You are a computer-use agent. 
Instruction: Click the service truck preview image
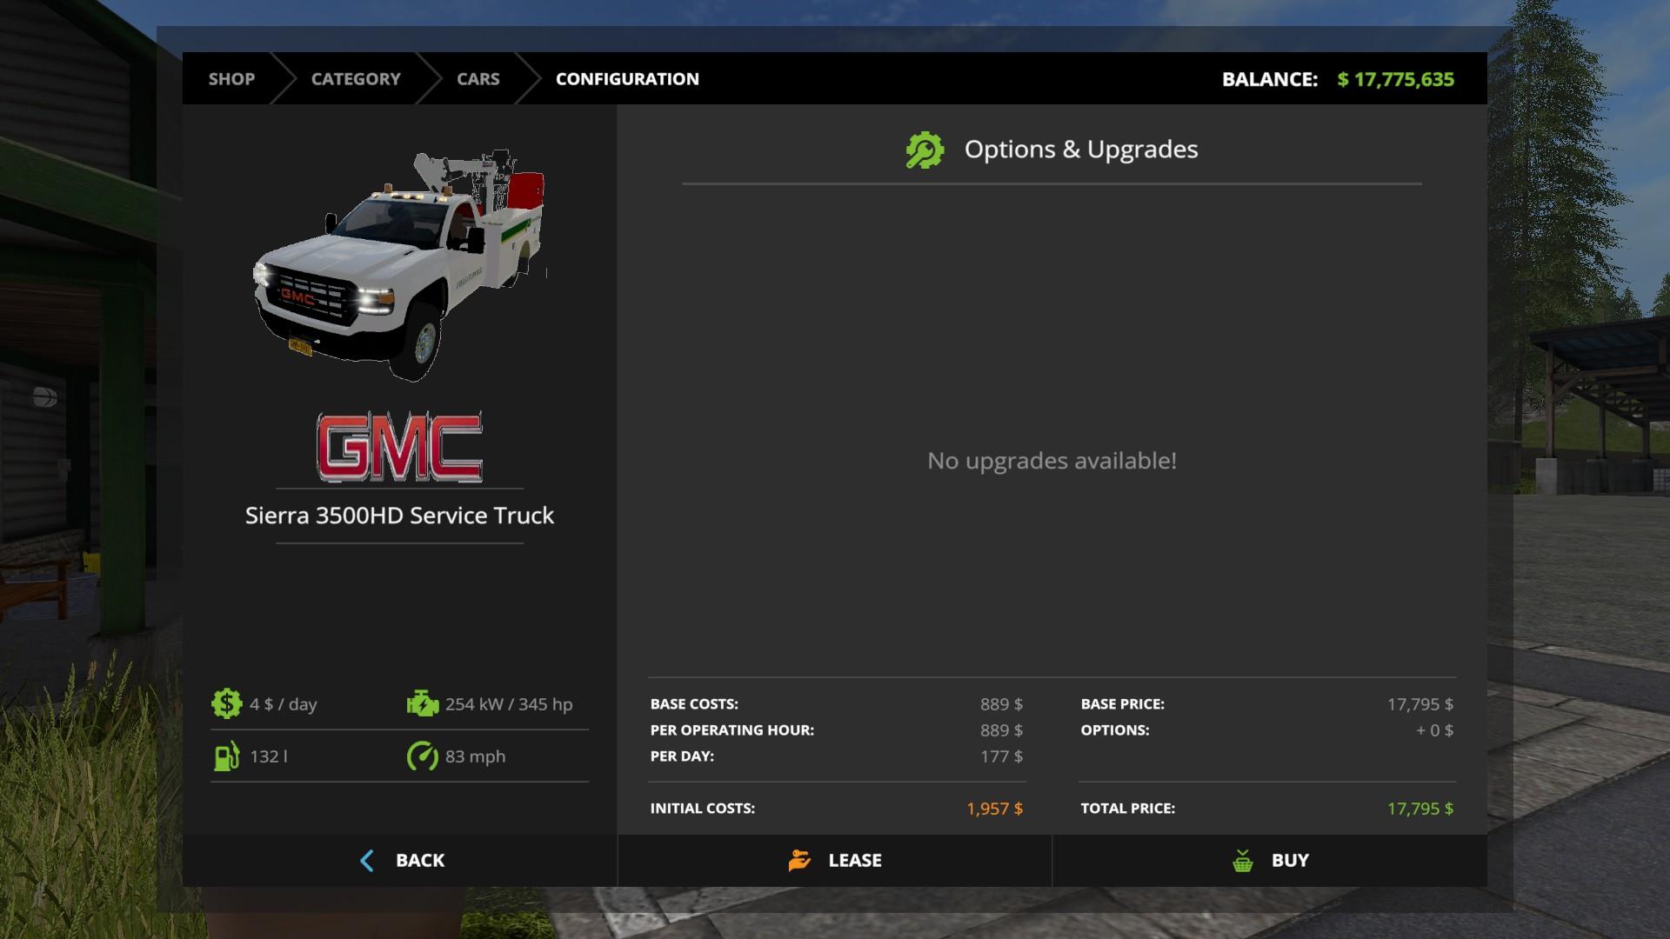399,265
